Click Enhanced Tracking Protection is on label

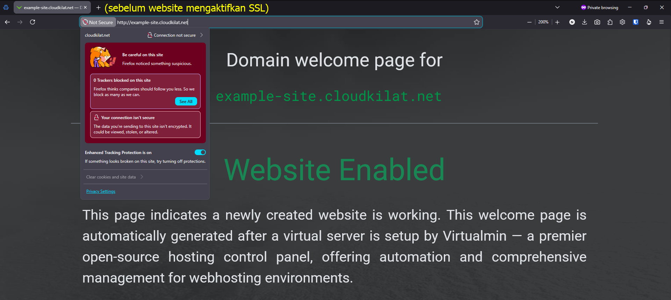click(x=118, y=153)
